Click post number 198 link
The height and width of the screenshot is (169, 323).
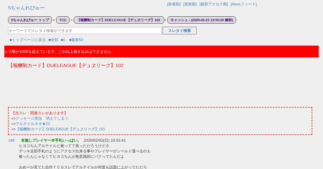click(x=11, y=140)
